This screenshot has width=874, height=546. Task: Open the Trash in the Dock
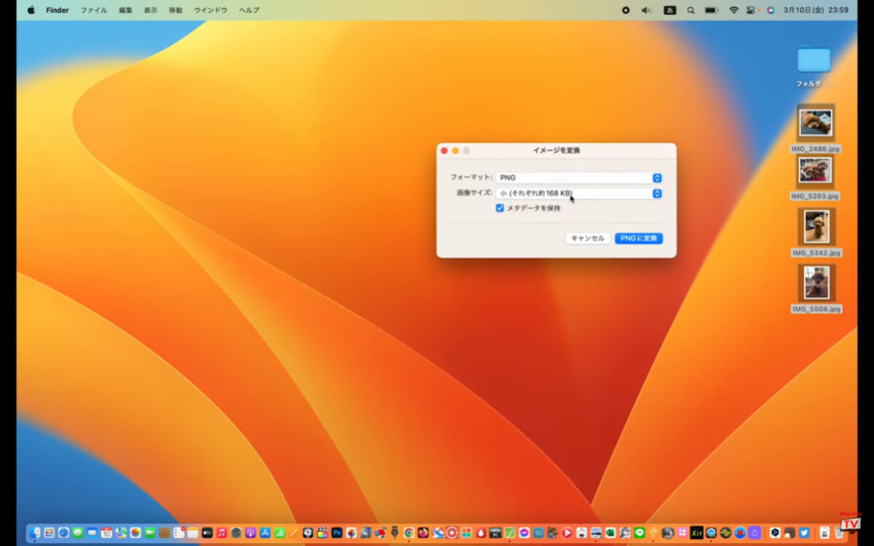point(838,533)
